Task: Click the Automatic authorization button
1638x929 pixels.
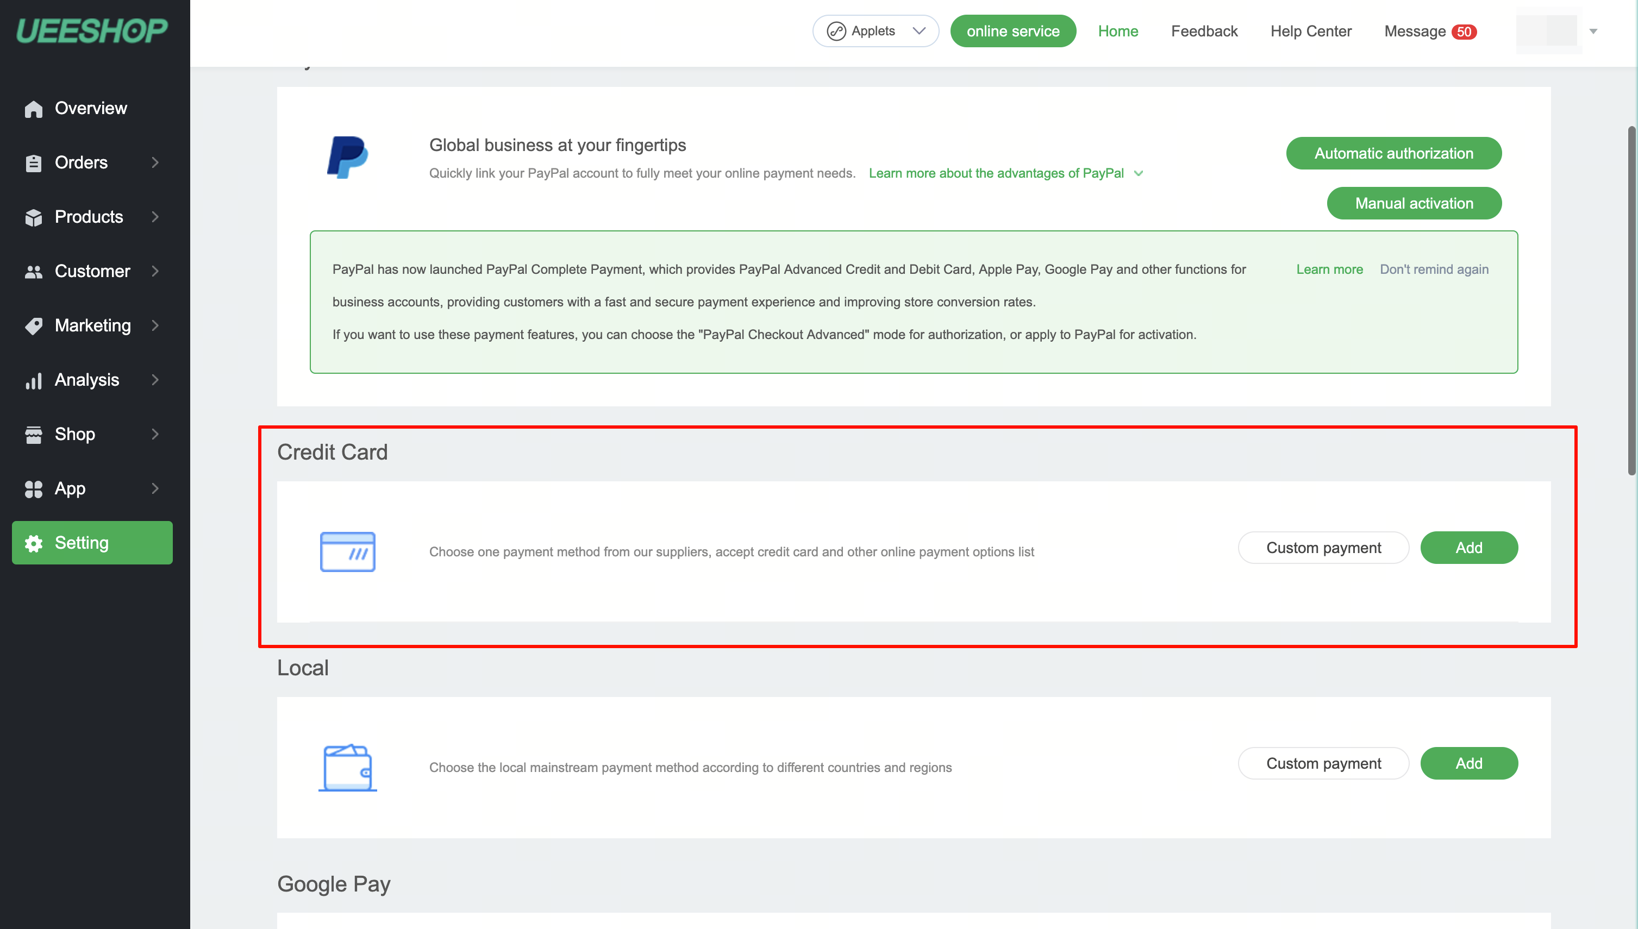Action: pos(1393,153)
